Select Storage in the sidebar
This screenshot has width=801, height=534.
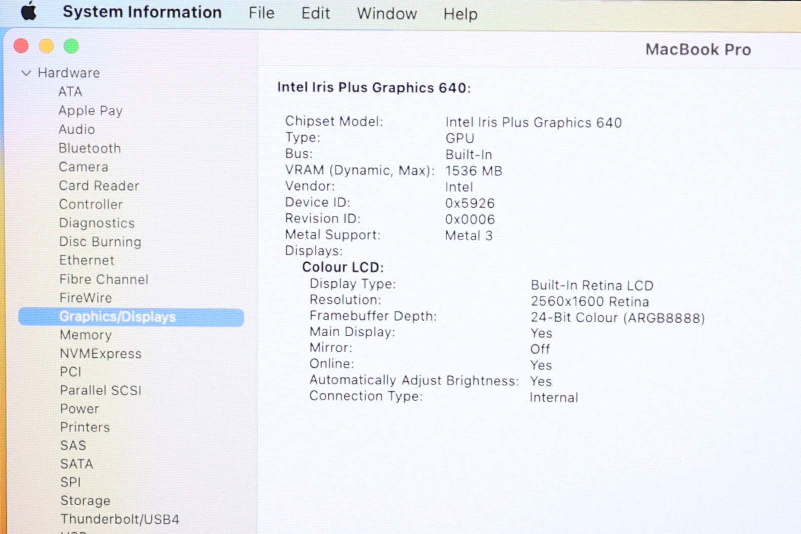[x=85, y=501]
